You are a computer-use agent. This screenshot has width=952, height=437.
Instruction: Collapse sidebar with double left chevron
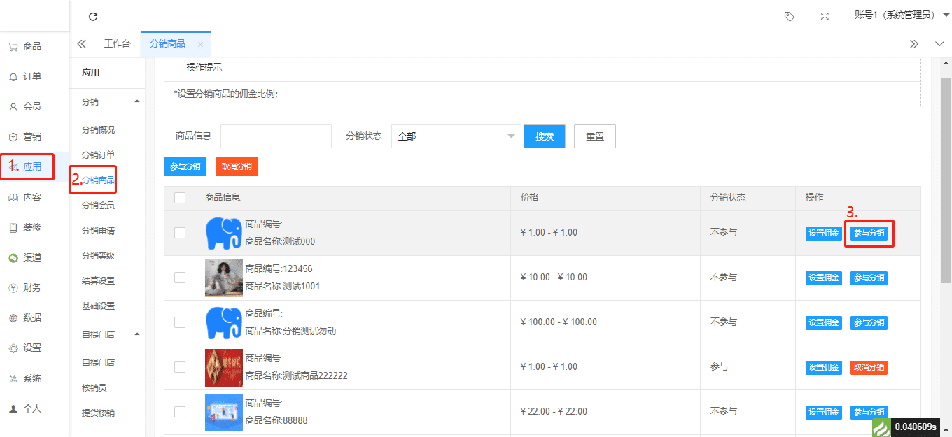(82, 43)
